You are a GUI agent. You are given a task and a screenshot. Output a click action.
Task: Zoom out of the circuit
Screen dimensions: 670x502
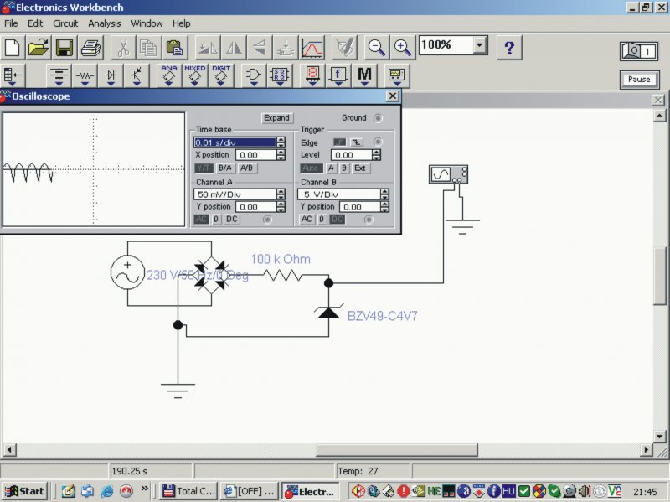[376, 47]
